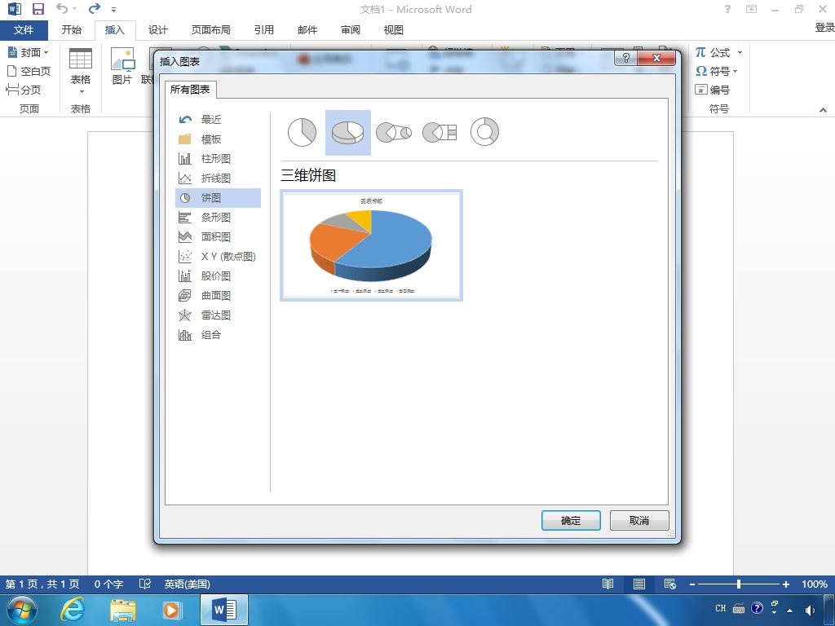The height and width of the screenshot is (626, 835).
Task: Click the 登录 sign-in link
Action: pos(824,27)
